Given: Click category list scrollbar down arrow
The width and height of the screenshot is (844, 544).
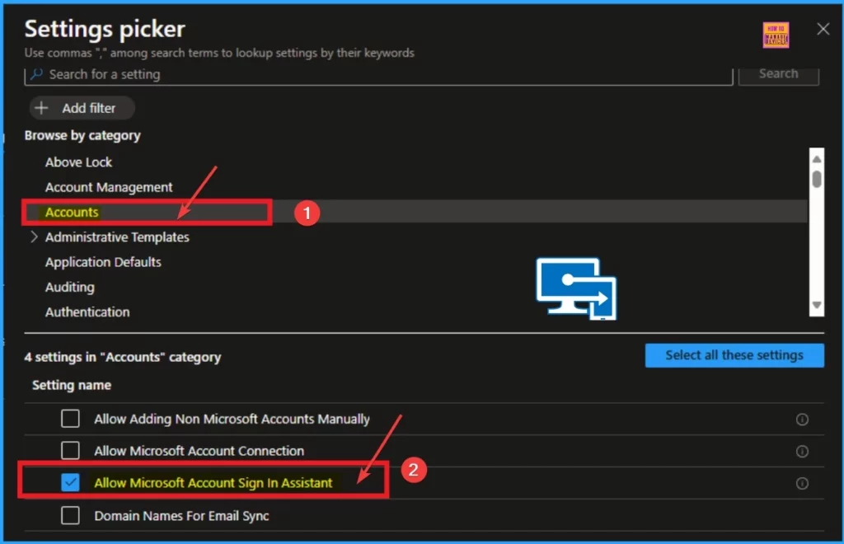Looking at the screenshot, I should tap(817, 305).
